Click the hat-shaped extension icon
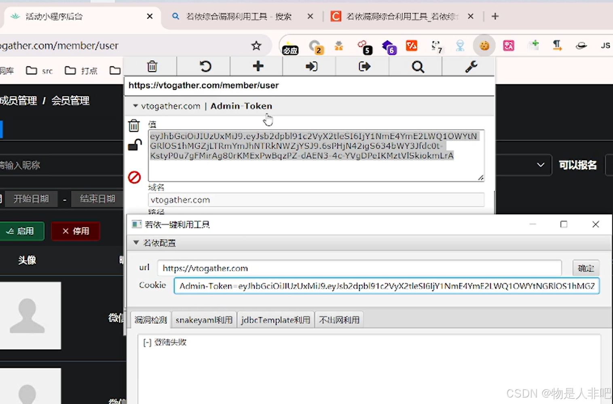 coord(581,46)
